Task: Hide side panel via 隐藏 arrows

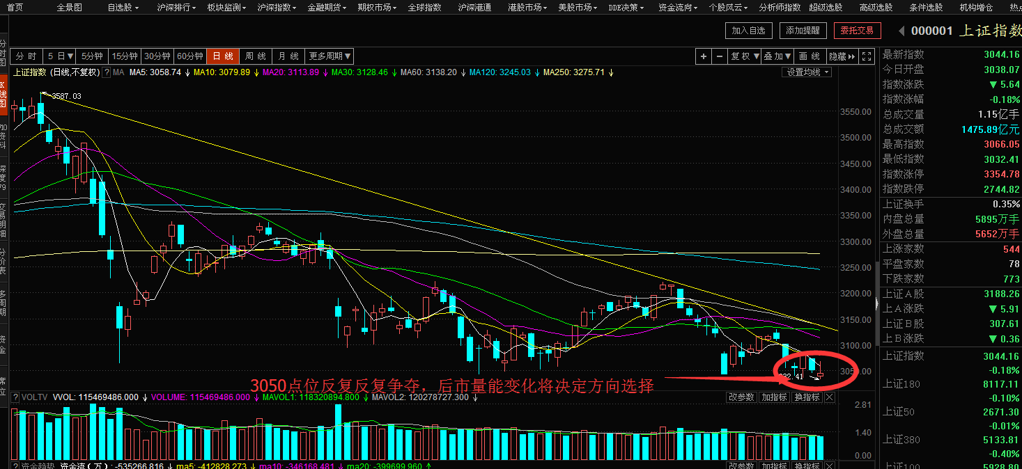Action: (x=842, y=56)
